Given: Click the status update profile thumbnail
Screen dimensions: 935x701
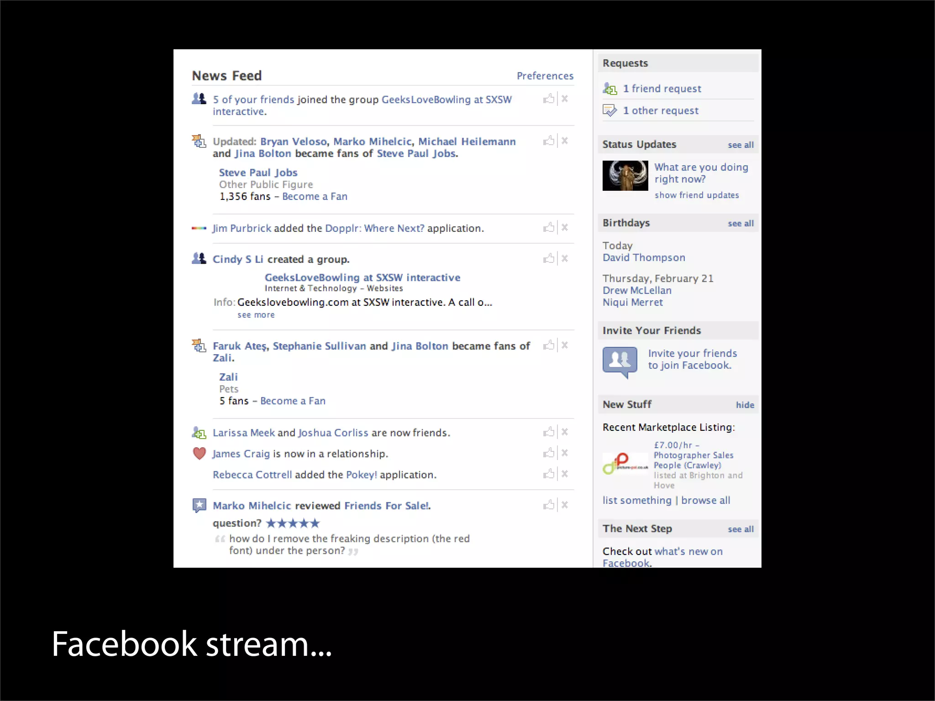Looking at the screenshot, I should point(625,176).
